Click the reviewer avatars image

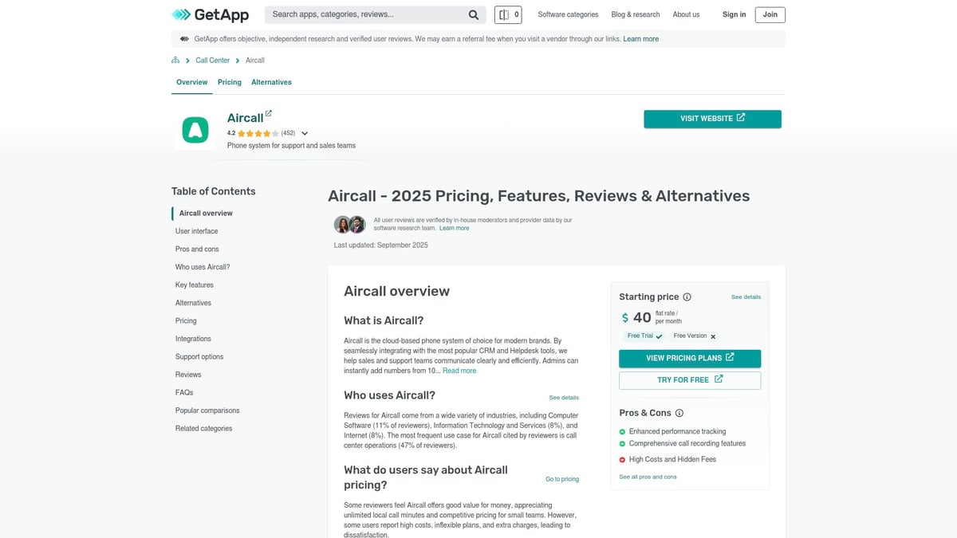click(x=349, y=225)
